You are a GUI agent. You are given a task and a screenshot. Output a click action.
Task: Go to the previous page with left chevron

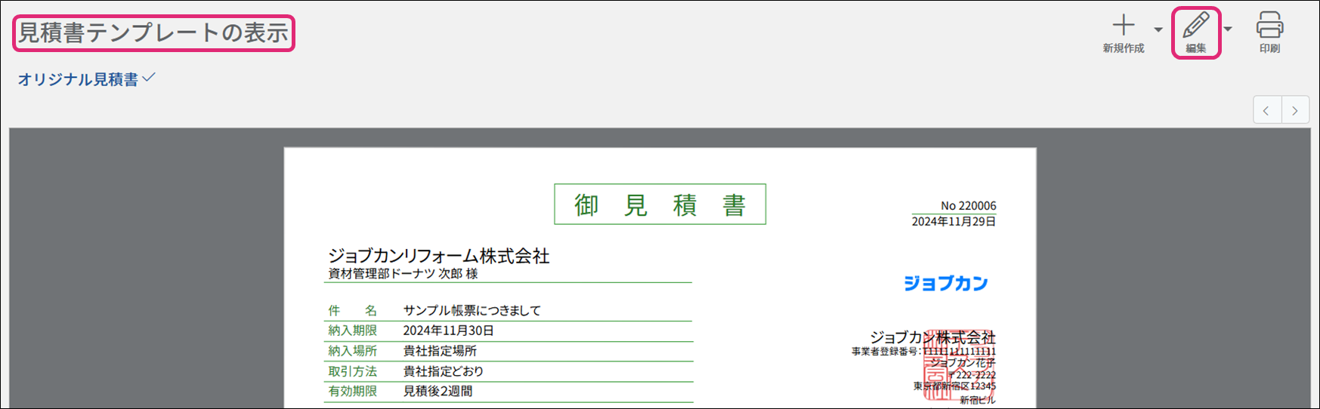[1266, 110]
